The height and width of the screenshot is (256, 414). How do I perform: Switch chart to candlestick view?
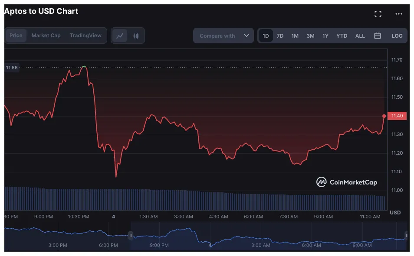136,36
